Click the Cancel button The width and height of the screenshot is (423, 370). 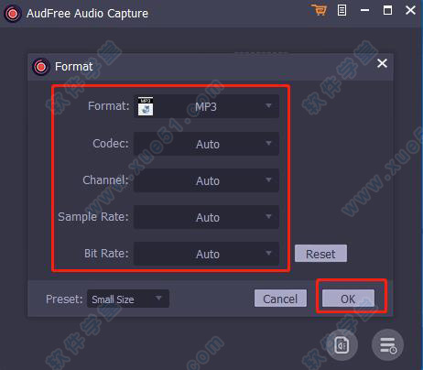[280, 299]
